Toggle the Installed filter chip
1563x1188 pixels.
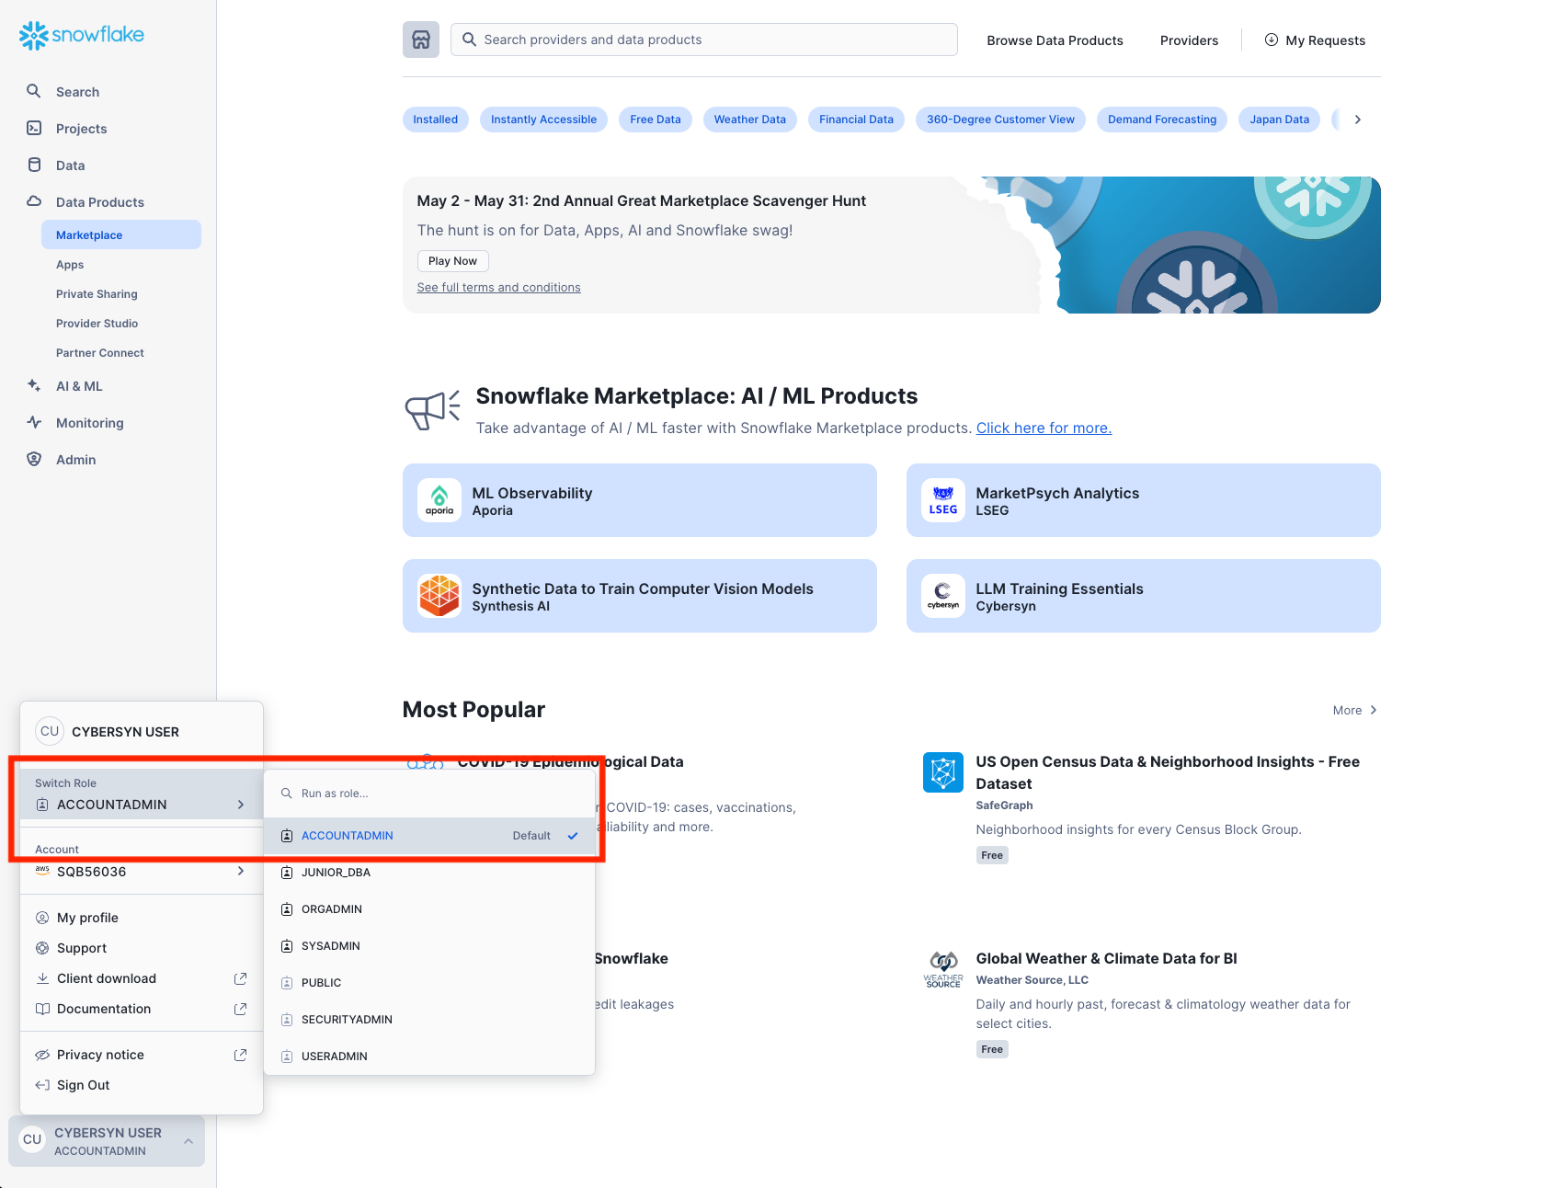click(x=435, y=119)
